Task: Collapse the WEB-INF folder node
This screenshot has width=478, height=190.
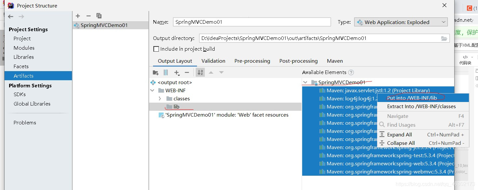Action: click(152, 91)
